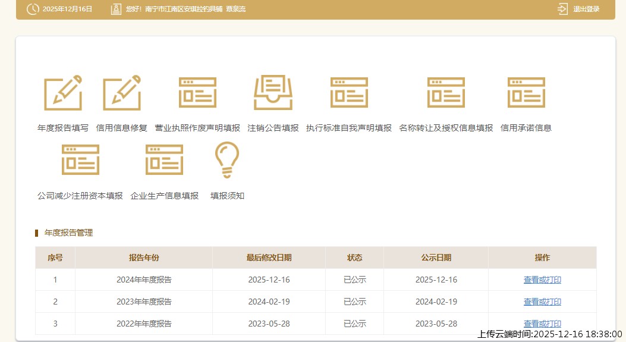626x342 pixels.
Task: Click the 公司减少注册资本填报 icon
Action: [80, 160]
